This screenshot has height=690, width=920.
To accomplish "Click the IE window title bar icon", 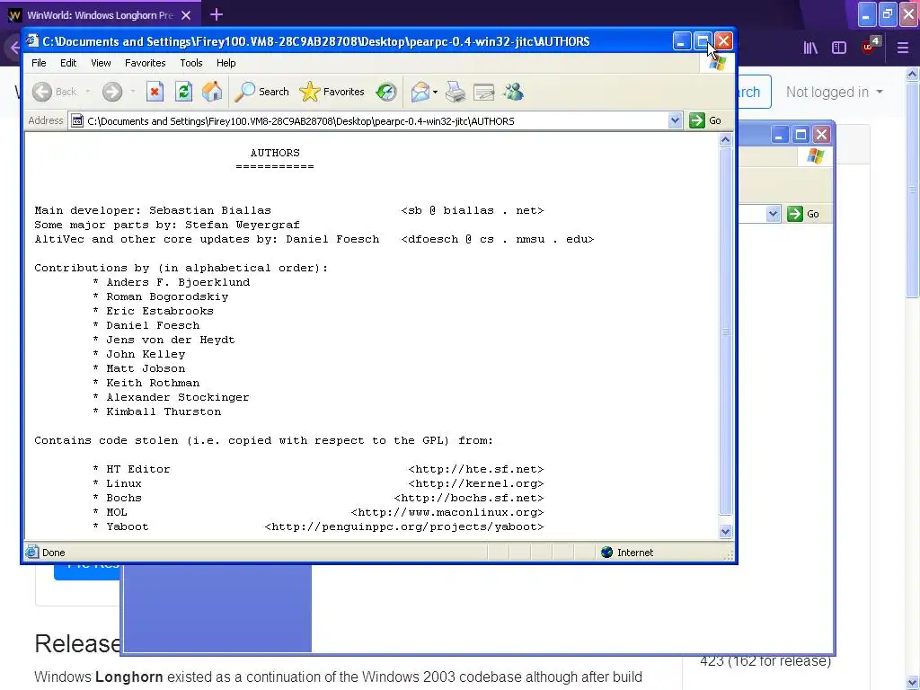I will tap(32, 41).
